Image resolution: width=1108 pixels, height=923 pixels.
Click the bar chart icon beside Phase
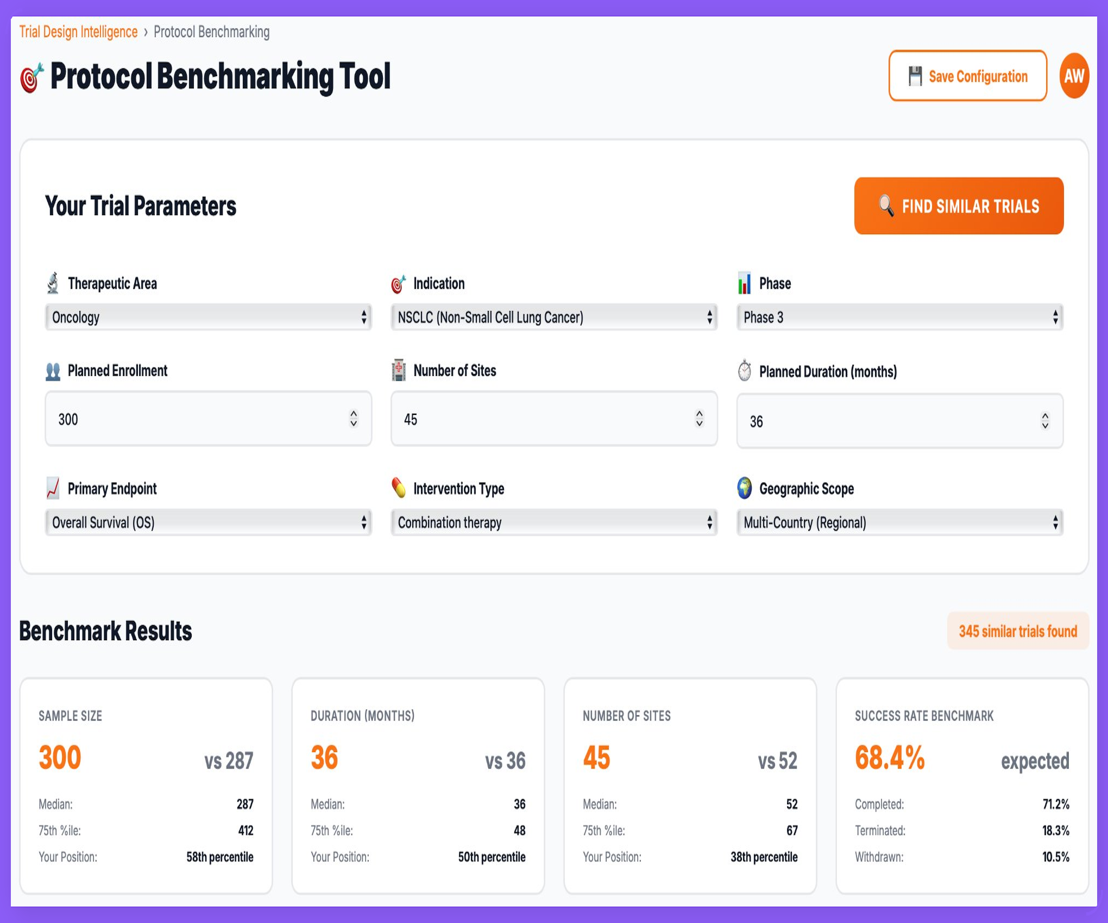coord(745,283)
